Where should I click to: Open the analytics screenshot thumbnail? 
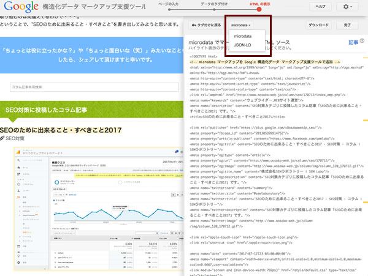(x=99, y=209)
